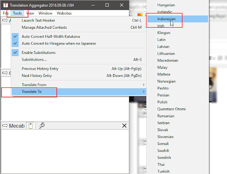Viewport: 227px width, 174px height.
Task: Select Launch Text Hooker
Action: point(79,21)
